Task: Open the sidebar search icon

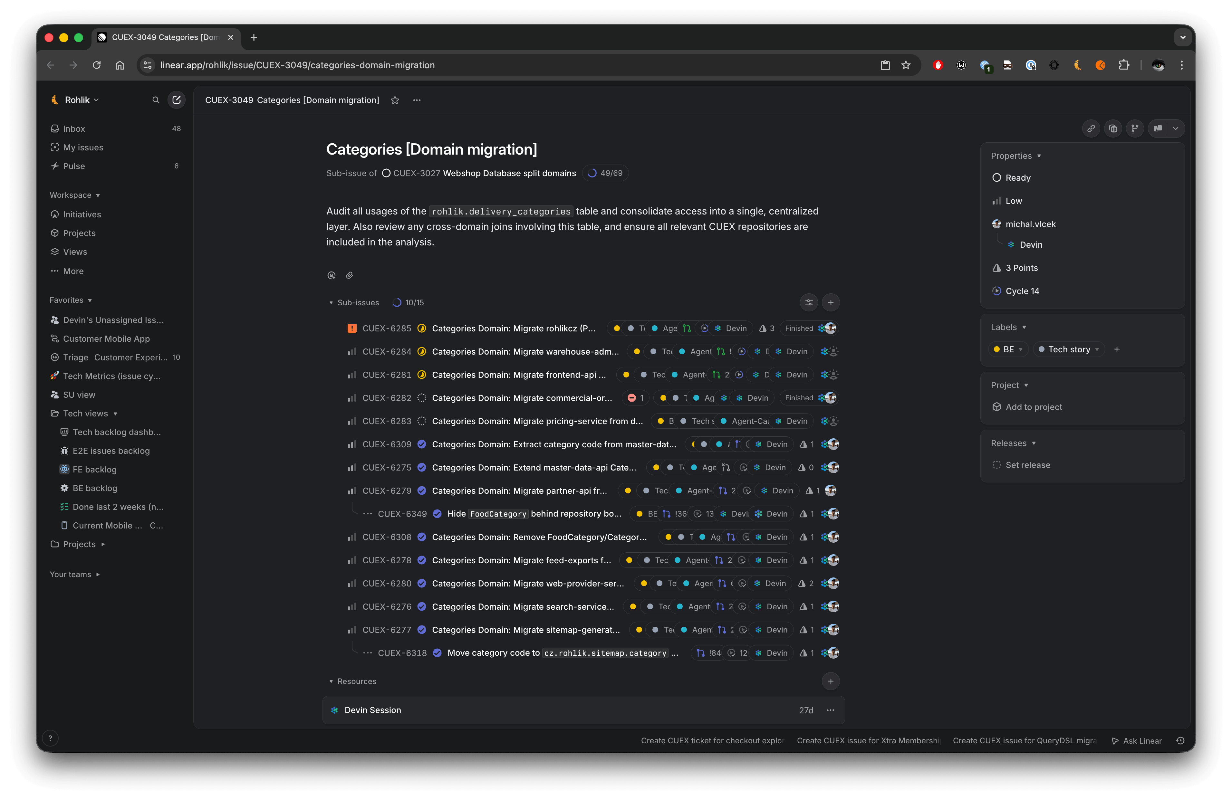Action: pyautogui.click(x=155, y=100)
